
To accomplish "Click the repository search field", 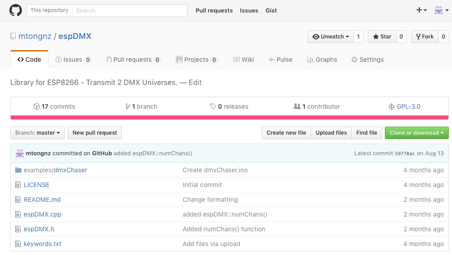I will (x=129, y=10).
